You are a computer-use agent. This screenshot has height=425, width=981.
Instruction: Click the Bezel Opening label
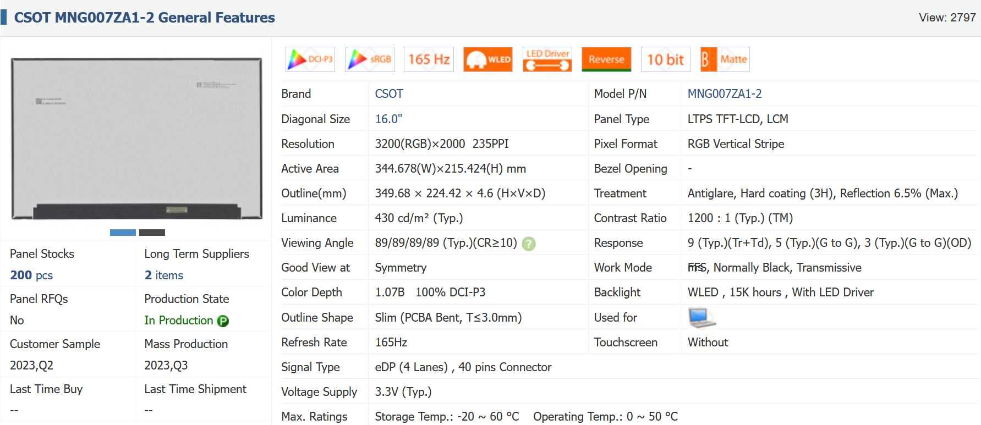[631, 169]
